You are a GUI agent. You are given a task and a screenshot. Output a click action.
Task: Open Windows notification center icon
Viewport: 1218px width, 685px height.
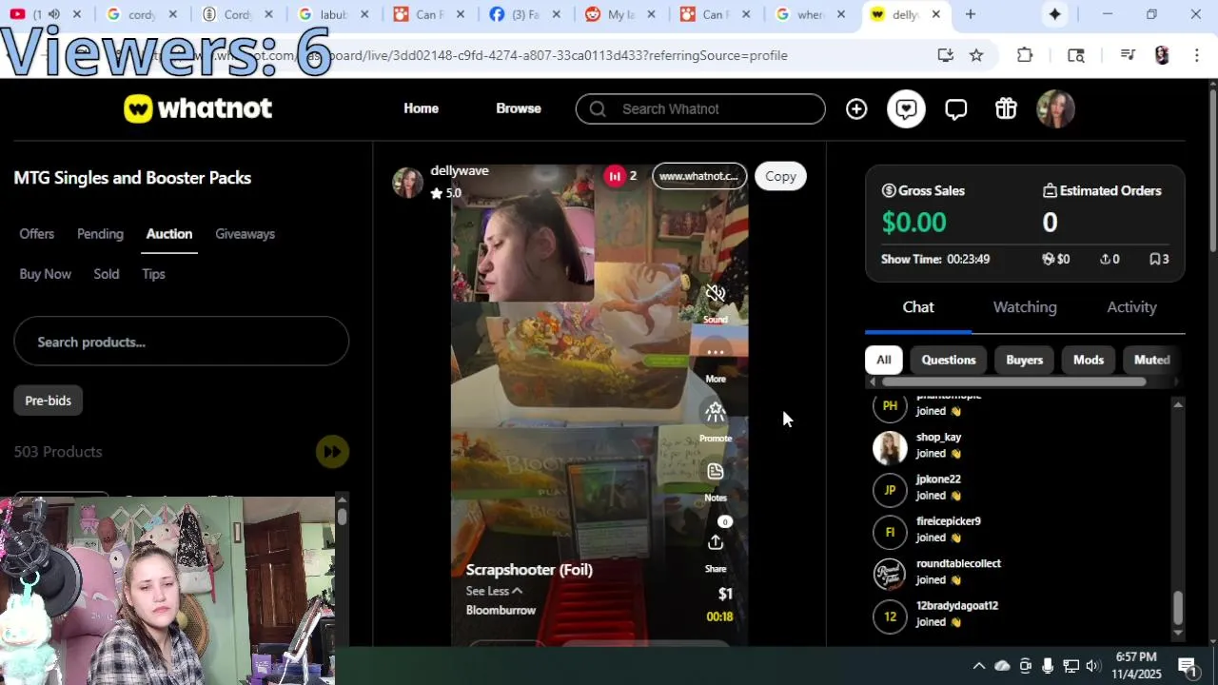point(1188,665)
